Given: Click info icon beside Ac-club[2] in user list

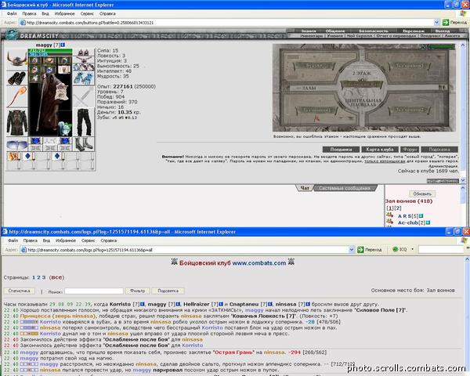Looking at the screenshot, I should point(428,222).
